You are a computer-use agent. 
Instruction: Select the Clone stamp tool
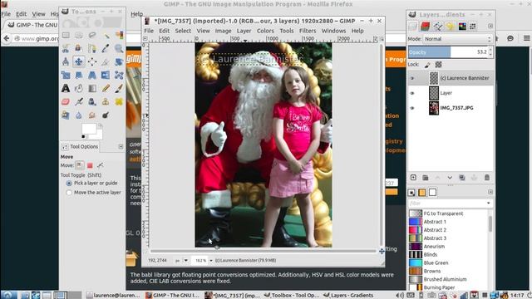pos(106,101)
